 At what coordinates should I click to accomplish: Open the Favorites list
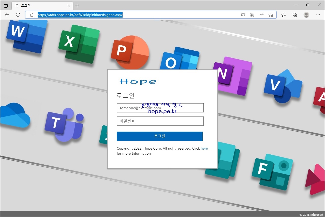click(x=284, y=15)
